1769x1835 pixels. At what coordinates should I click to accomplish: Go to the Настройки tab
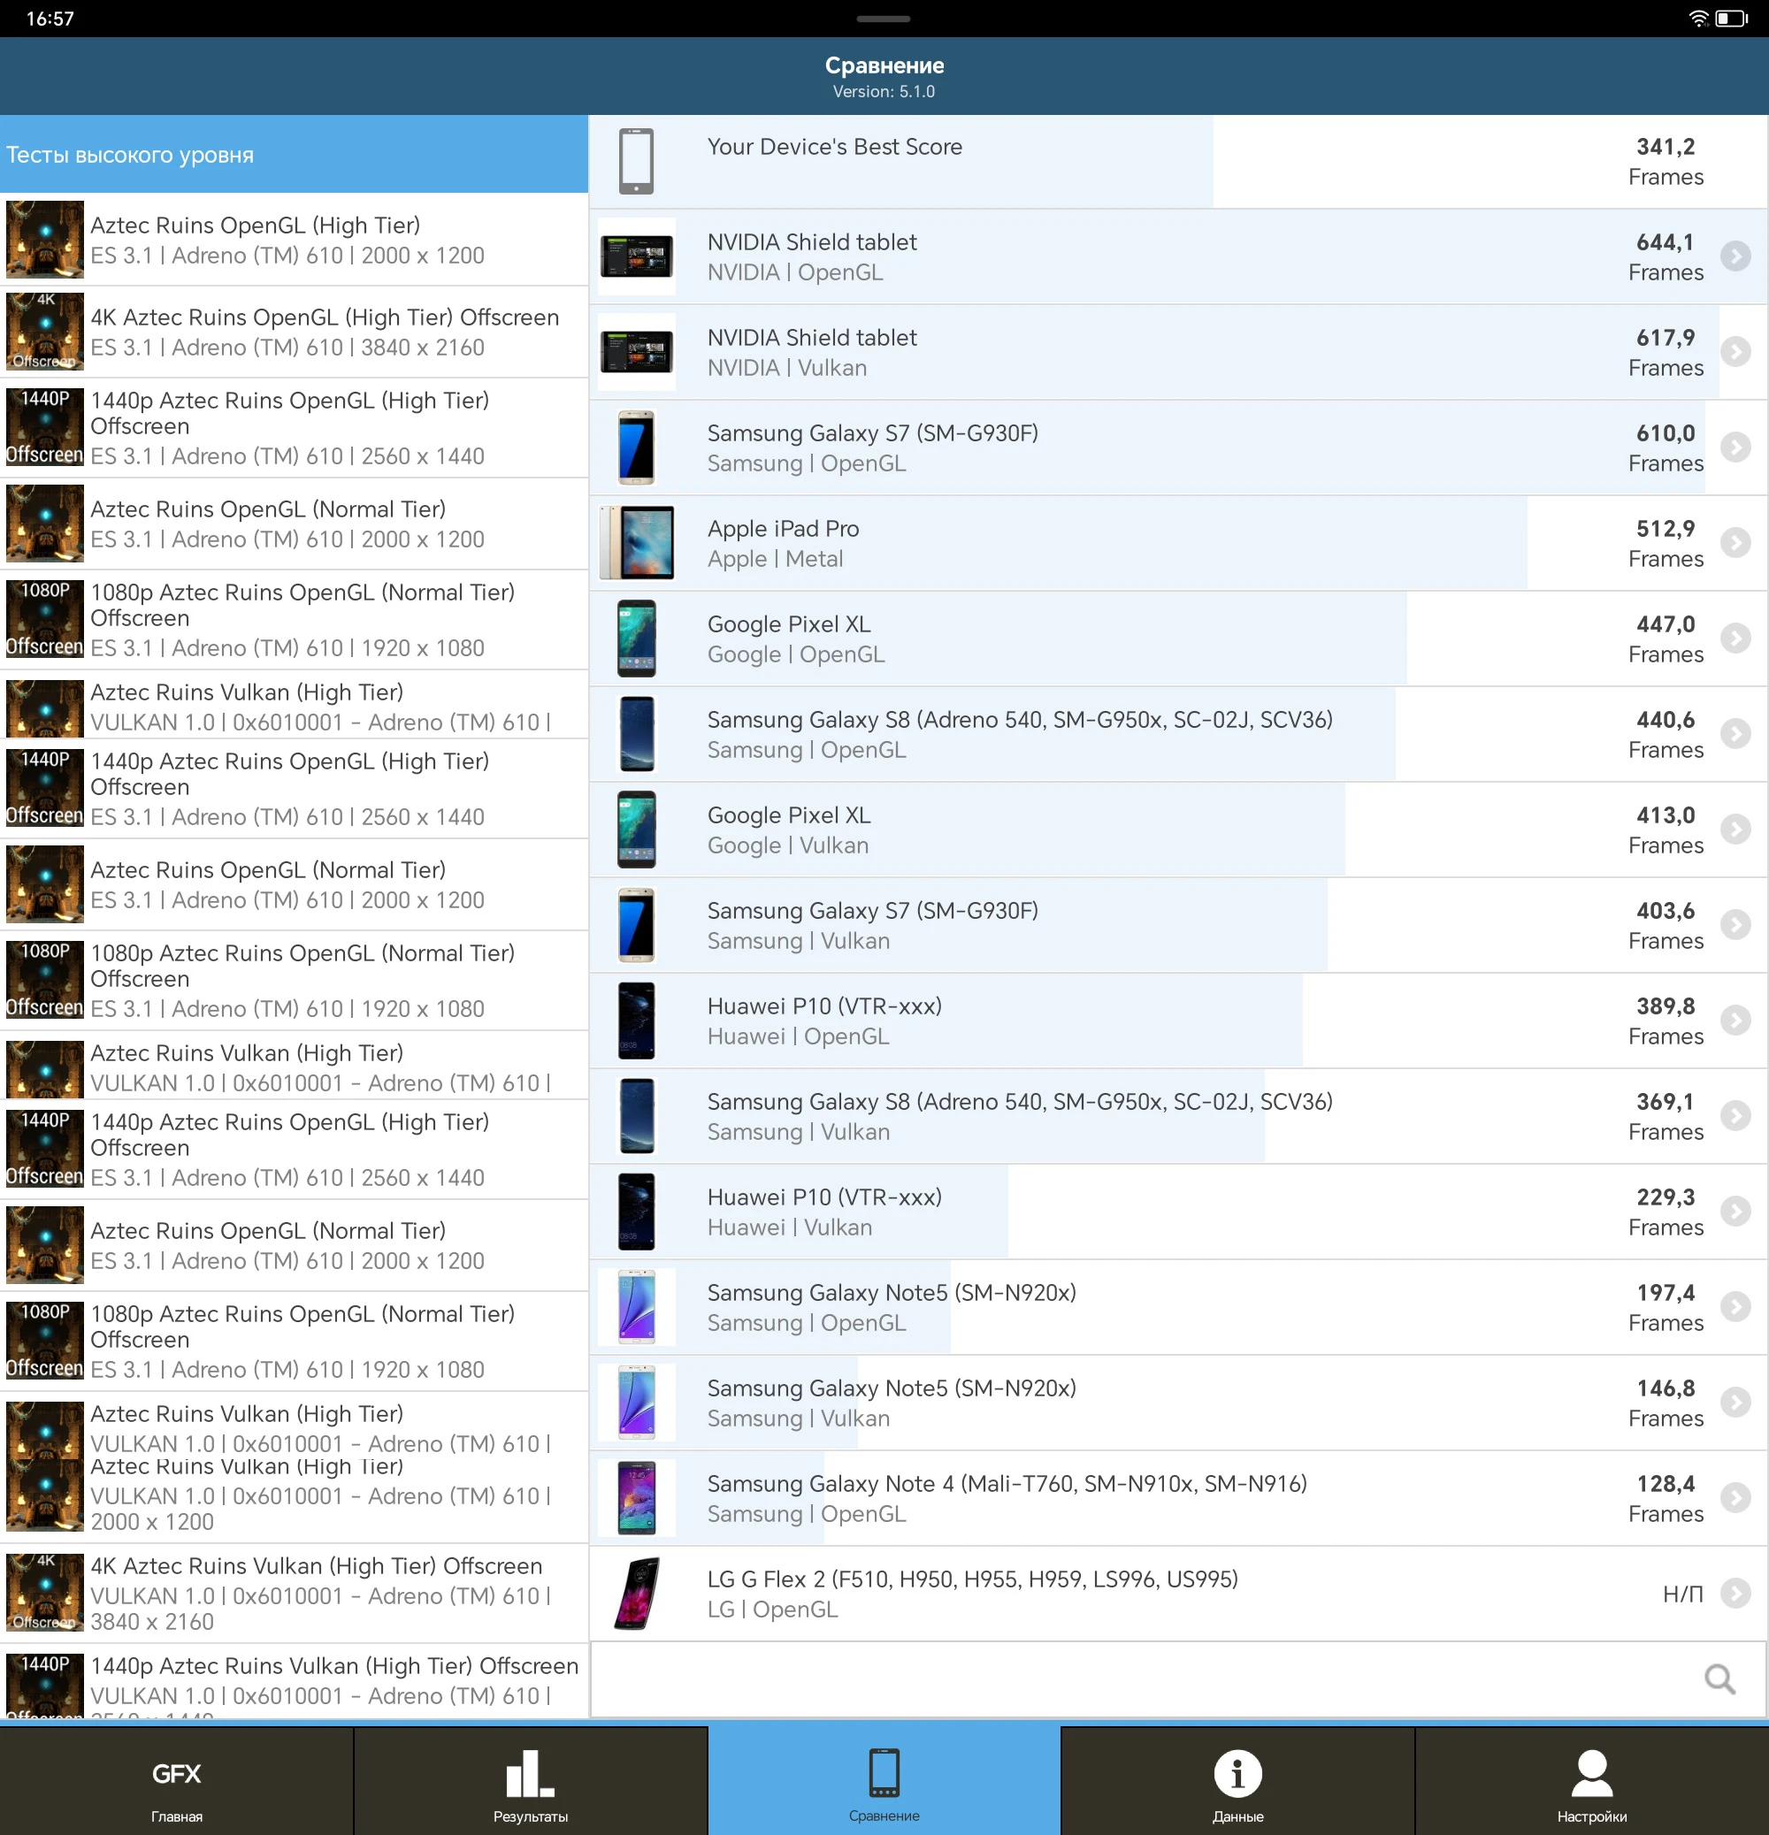[x=1592, y=1782]
